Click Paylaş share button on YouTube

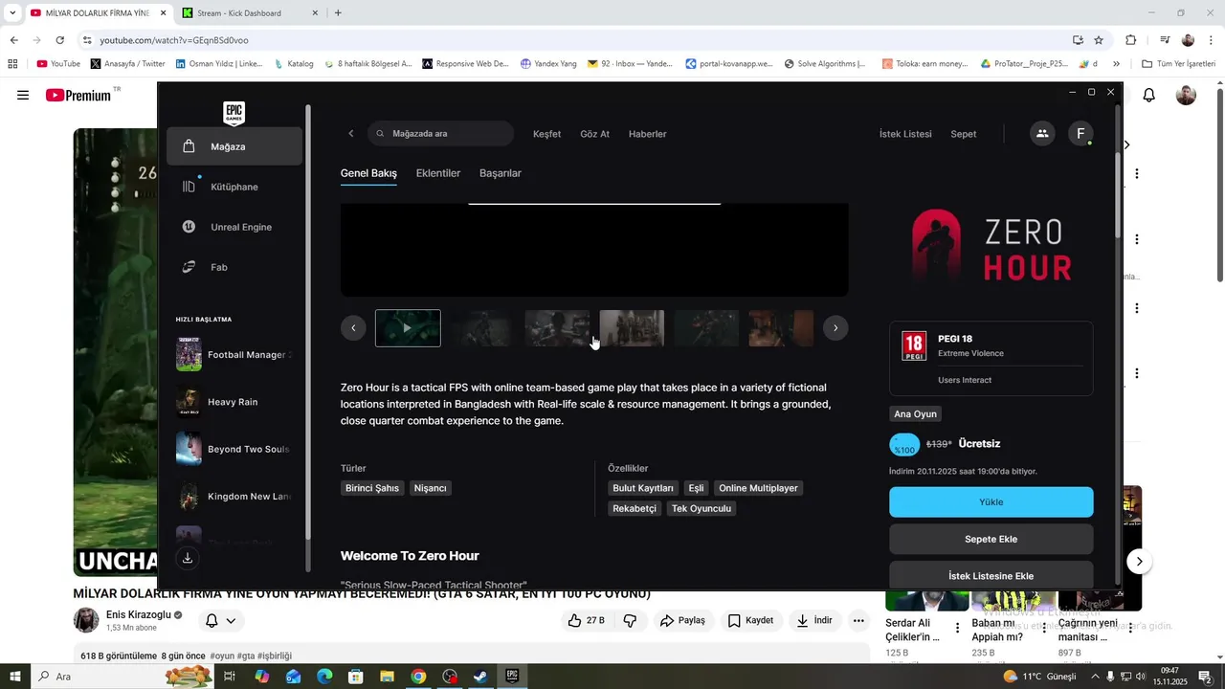point(683,620)
